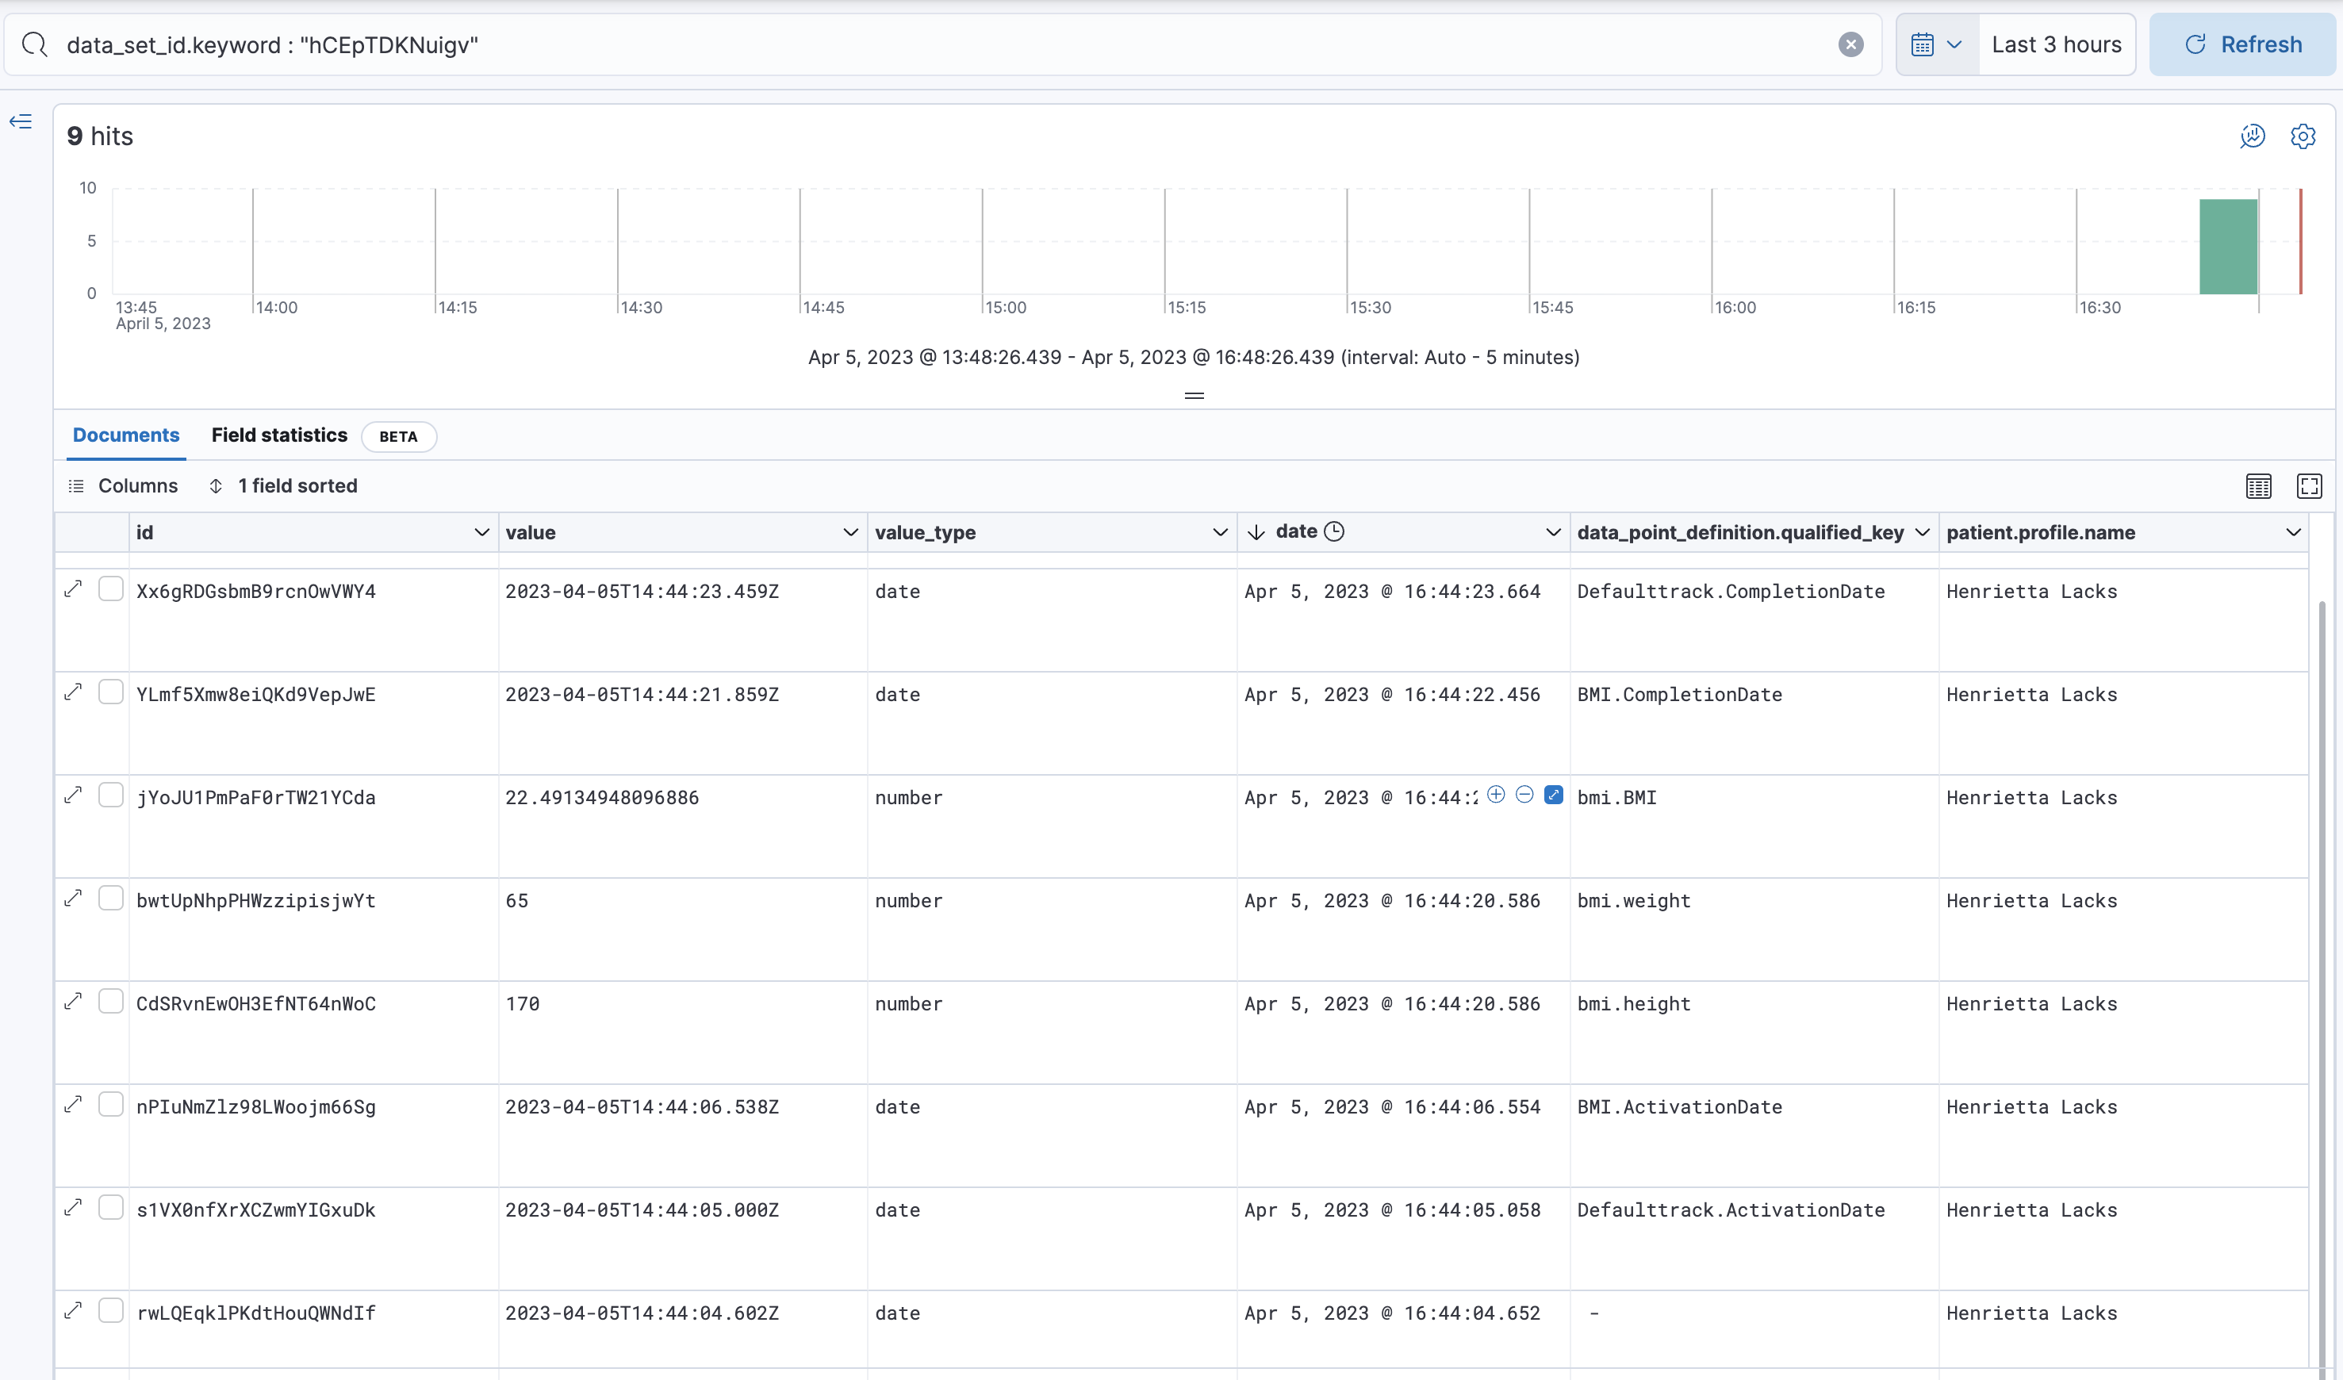This screenshot has width=2343, height=1380.
Task: Click the display density table icon
Action: 2258,485
